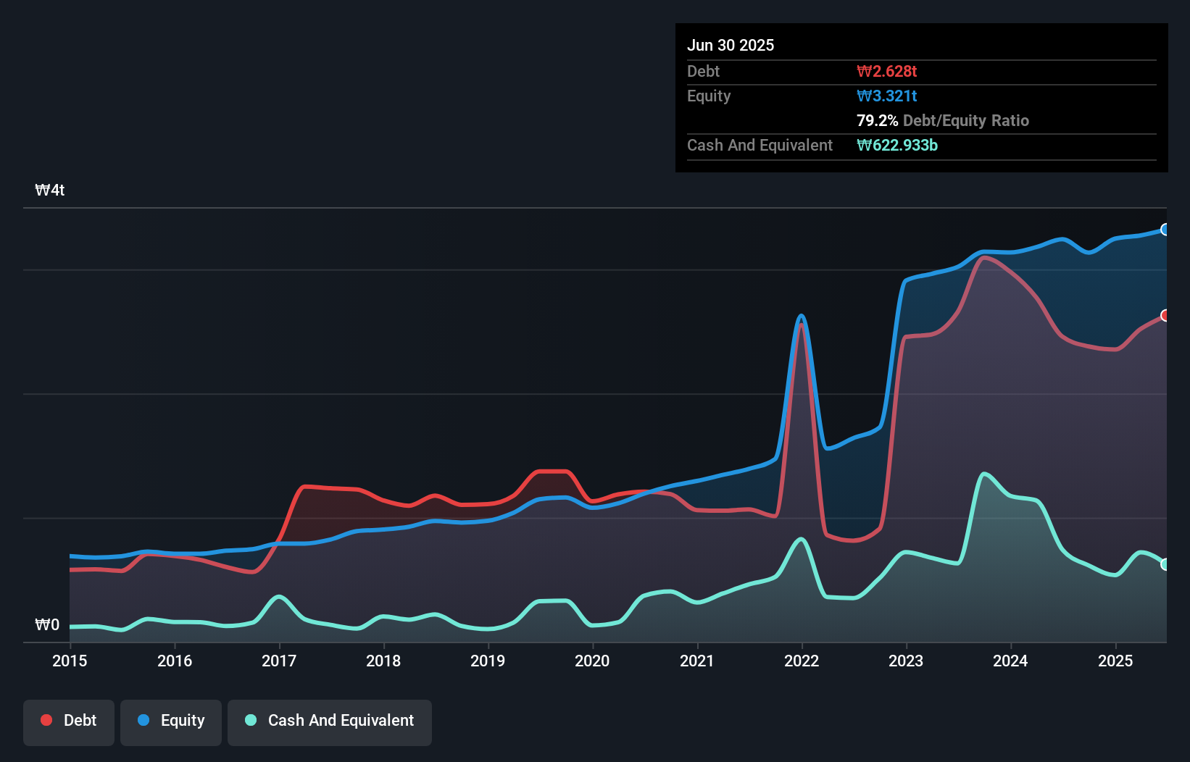Click the ₩3.321t equity value
The image size is (1190, 762).
click(x=887, y=96)
